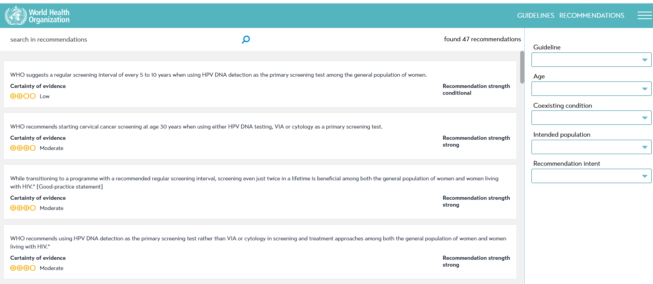Click the World Health Organization logo

(37, 16)
